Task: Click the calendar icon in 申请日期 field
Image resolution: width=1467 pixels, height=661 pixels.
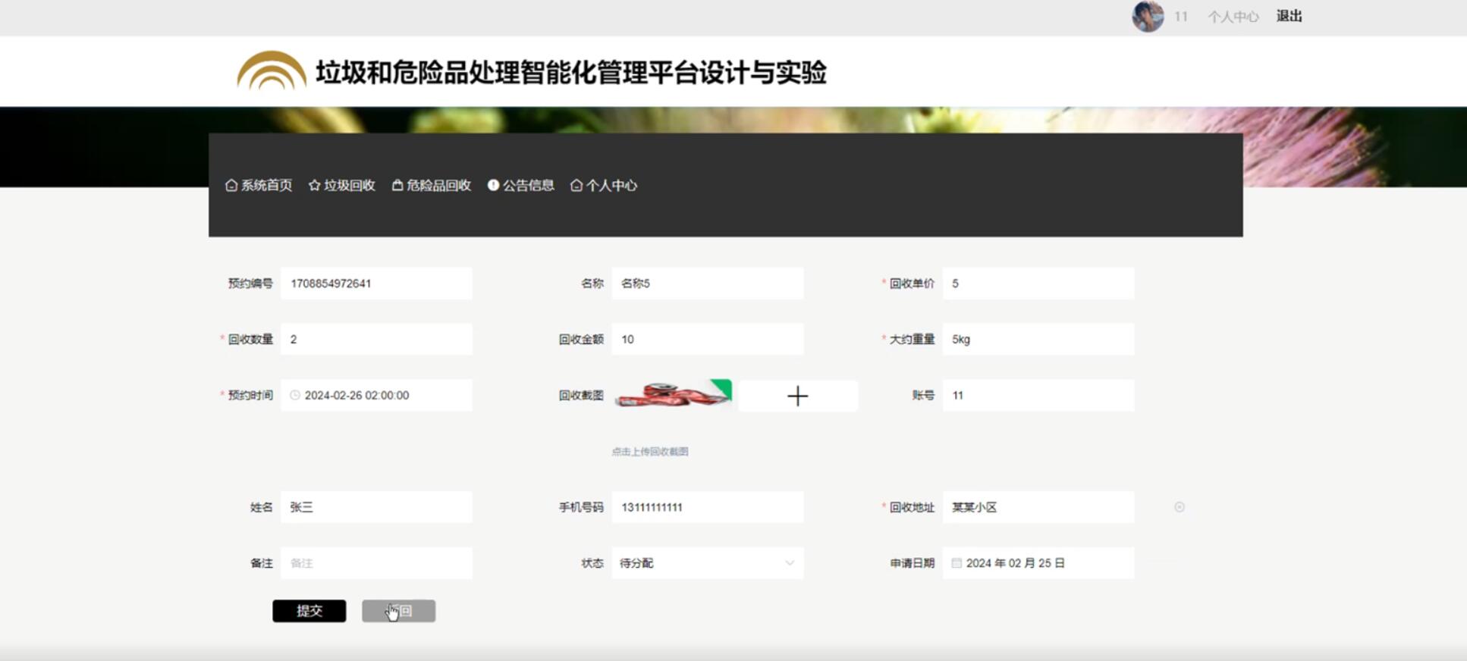Action: point(957,563)
